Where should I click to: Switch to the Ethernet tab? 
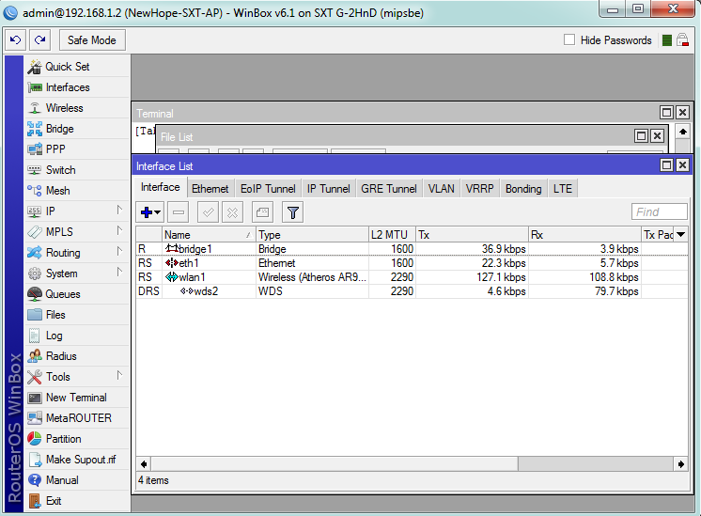(x=210, y=189)
